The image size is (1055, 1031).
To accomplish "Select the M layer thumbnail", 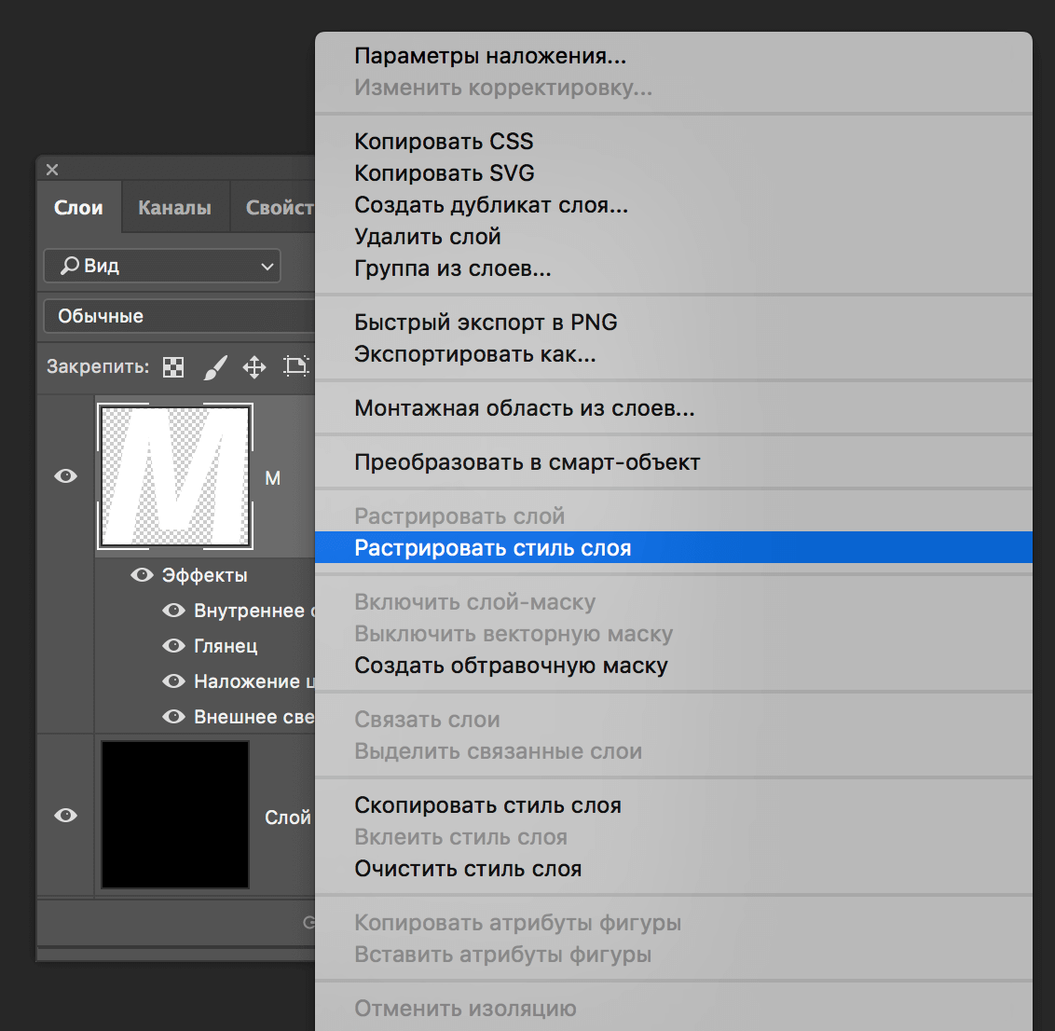I will point(175,476).
